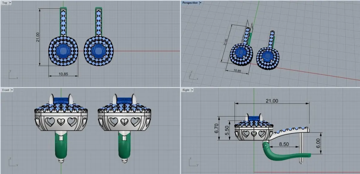Click the Front viewport axis icon
The image size is (360, 174).
click(13, 162)
